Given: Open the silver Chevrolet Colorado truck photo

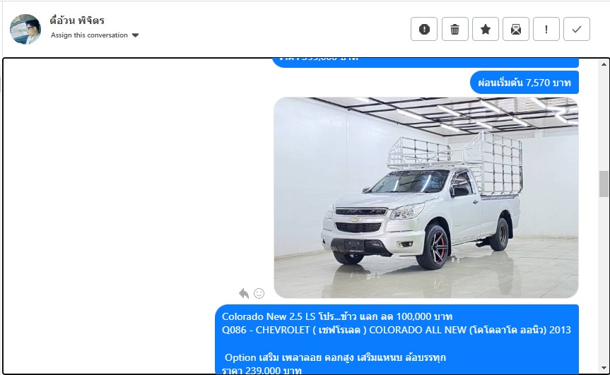Looking at the screenshot, I should [x=426, y=198].
